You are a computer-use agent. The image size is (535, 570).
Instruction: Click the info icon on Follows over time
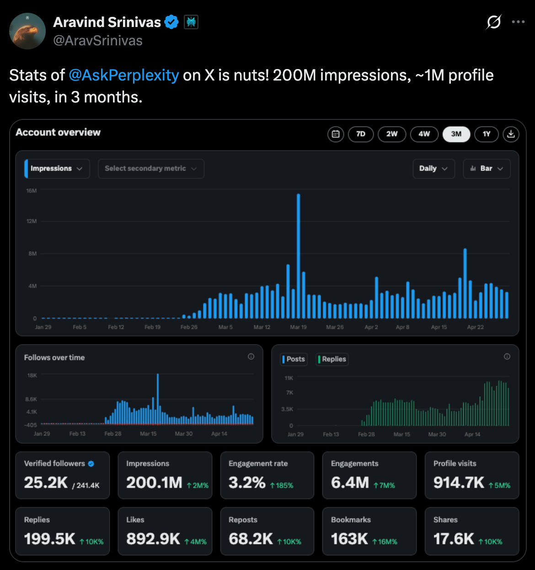[251, 357]
